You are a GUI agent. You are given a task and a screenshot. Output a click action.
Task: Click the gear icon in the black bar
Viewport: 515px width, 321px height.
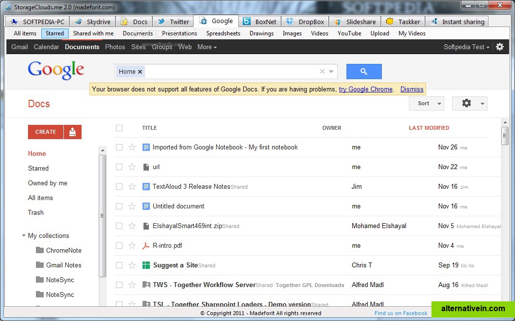coord(500,47)
